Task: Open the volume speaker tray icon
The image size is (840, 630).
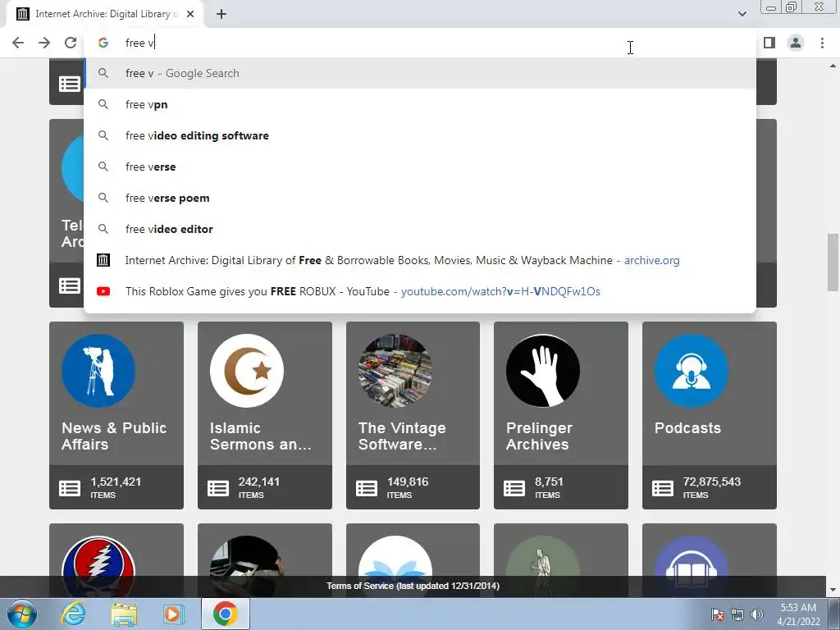Action: pyautogui.click(x=757, y=614)
